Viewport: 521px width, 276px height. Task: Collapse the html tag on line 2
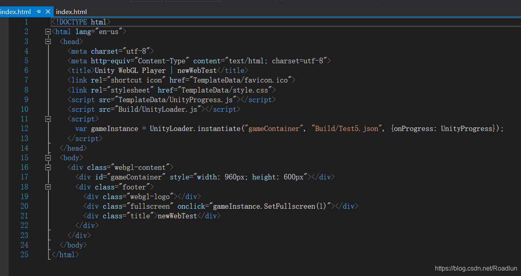(48, 32)
